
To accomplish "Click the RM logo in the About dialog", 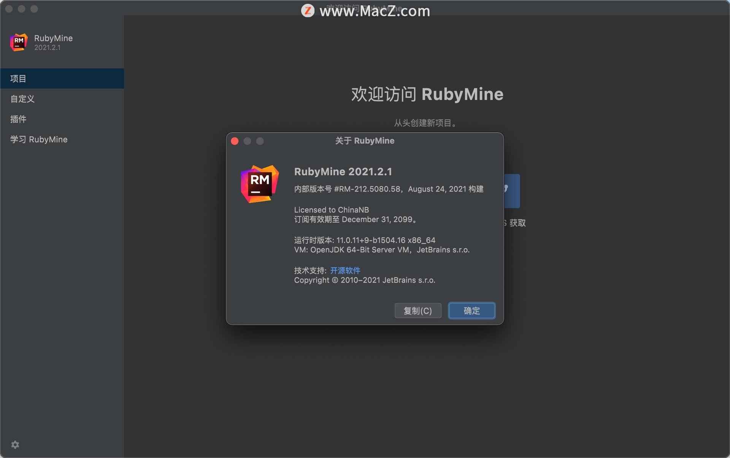I will point(260,184).
